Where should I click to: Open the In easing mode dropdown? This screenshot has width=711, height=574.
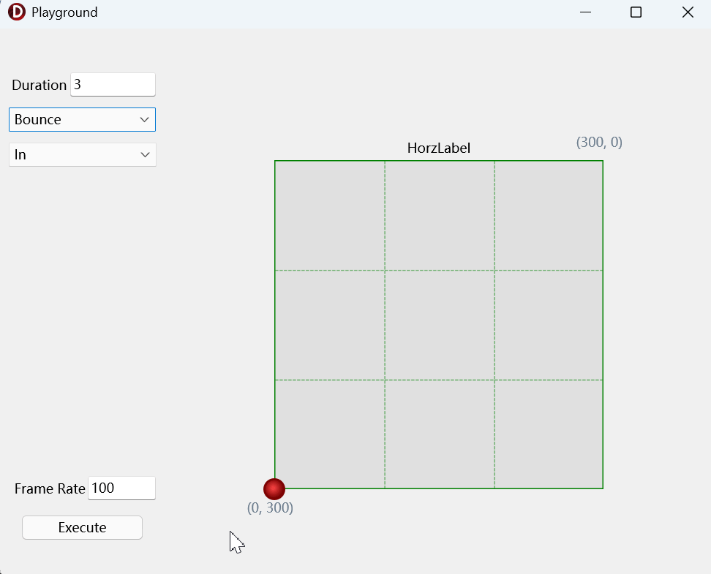click(x=82, y=154)
